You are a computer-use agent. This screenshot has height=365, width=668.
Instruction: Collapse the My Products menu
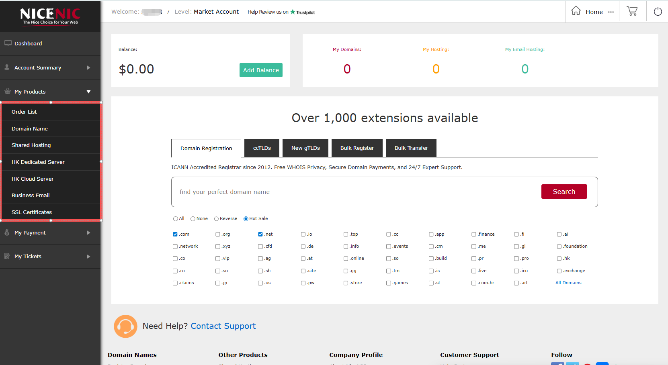50,91
